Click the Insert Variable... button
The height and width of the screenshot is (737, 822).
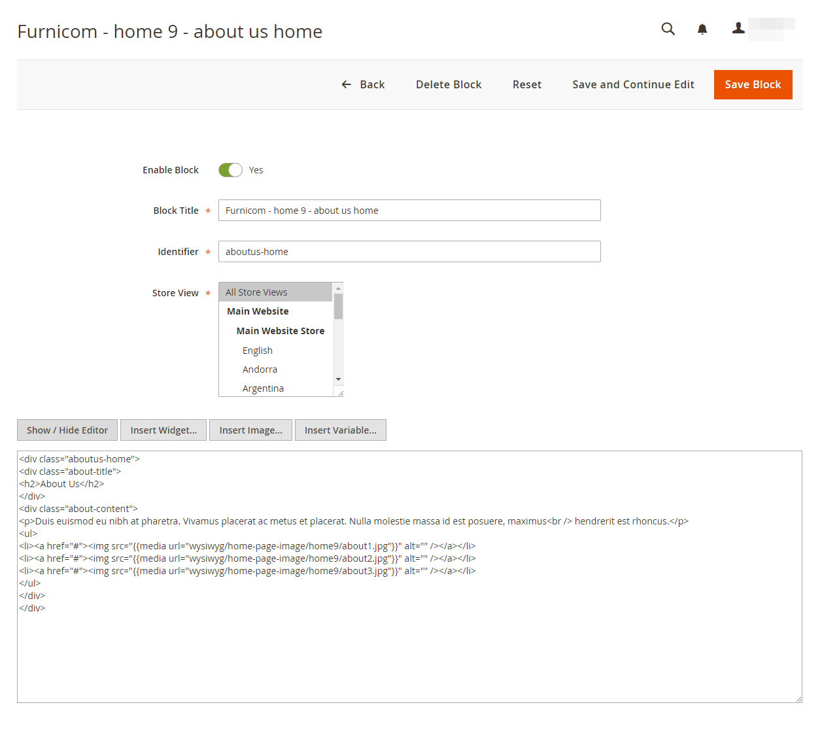341,430
